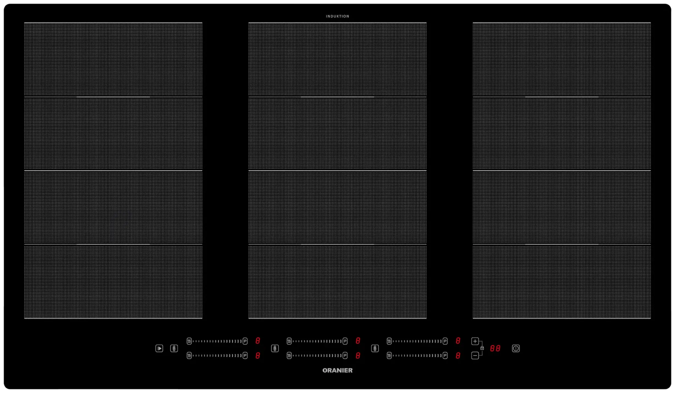Tap the child lock padlock icon
This screenshot has width=675, height=393.
482,348
